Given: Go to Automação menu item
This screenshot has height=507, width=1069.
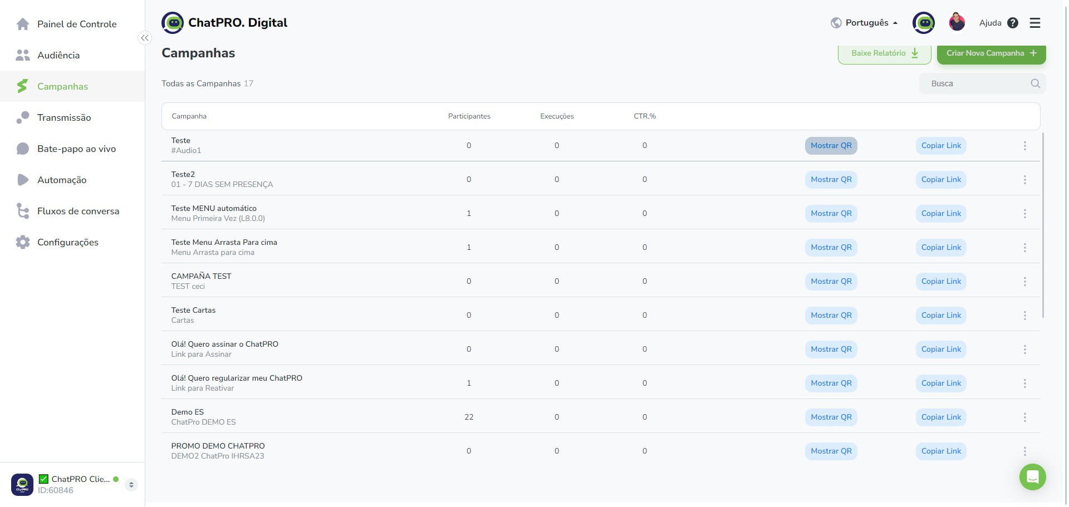Looking at the screenshot, I should pyautogui.click(x=72, y=180).
